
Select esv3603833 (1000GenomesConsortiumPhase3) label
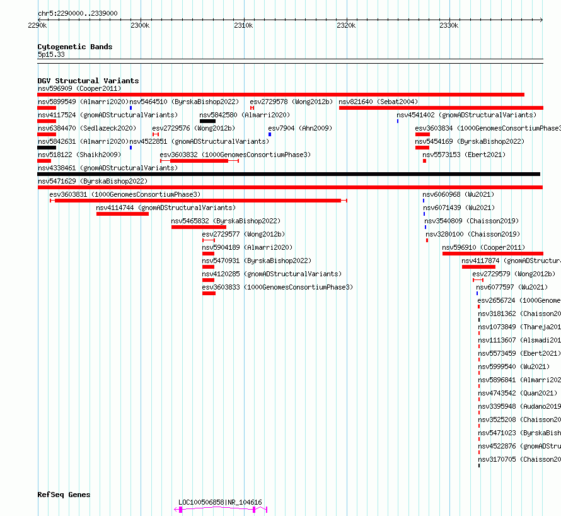tap(277, 287)
